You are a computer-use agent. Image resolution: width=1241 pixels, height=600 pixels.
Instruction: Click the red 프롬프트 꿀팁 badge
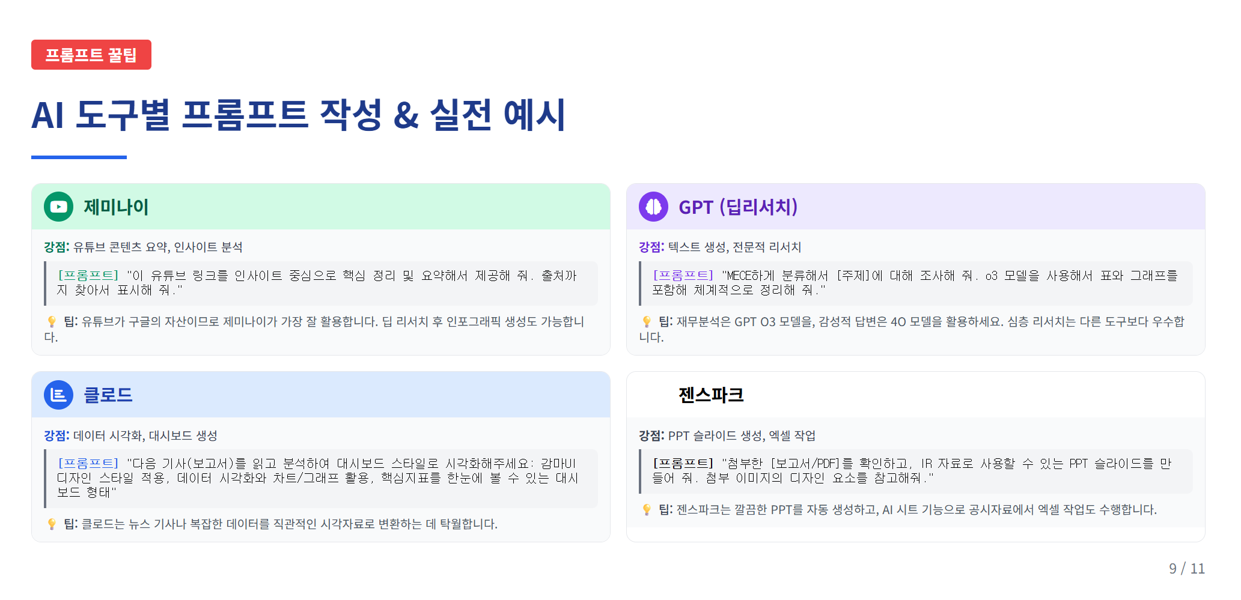[x=91, y=55]
